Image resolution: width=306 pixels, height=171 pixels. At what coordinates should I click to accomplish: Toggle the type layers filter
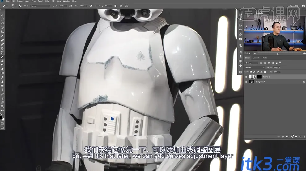[x=269, y=63]
